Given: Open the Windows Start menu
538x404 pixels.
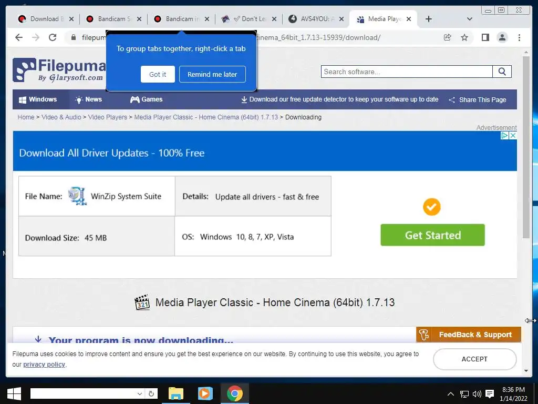Looking at the screenshot, I should click(14, 393).
